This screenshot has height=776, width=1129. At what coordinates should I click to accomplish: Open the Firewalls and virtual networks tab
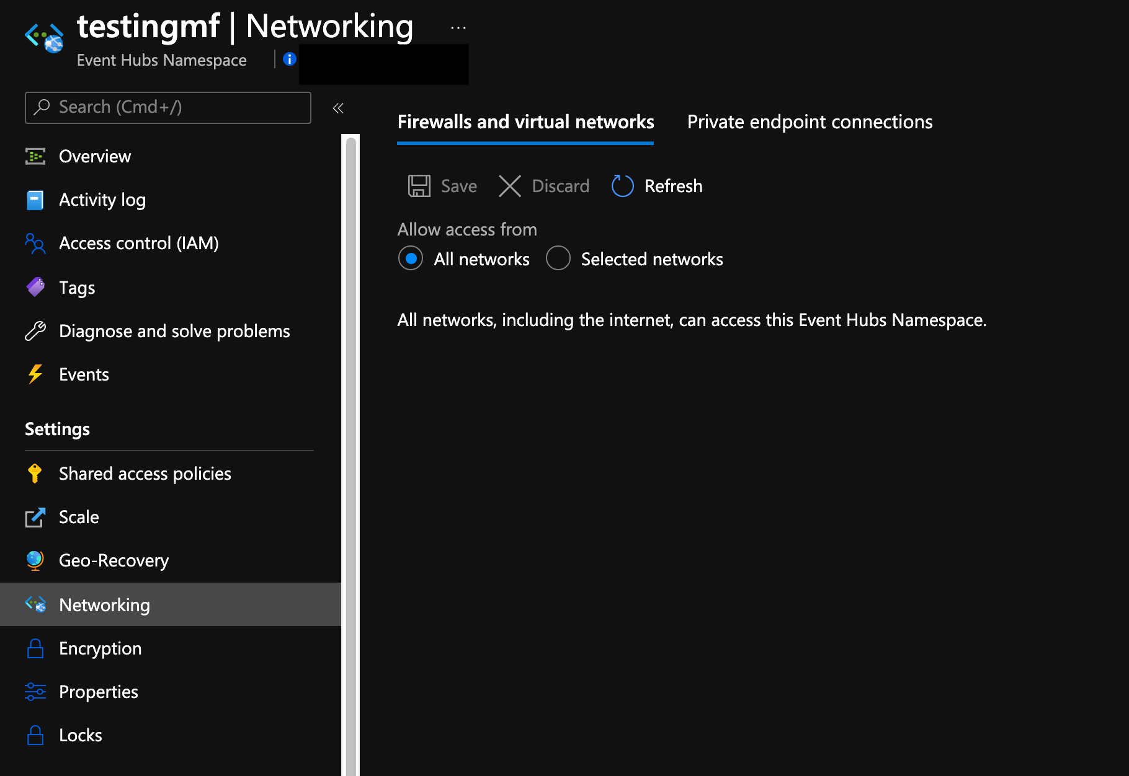525,121
